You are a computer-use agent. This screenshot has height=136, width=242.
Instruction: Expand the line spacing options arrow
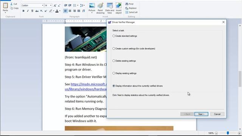pos(84,6)
